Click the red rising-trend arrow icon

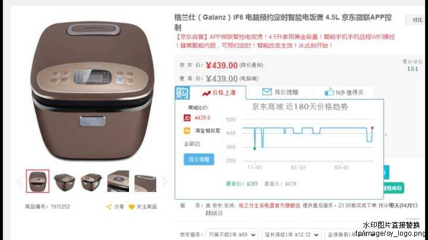(206, 94)
